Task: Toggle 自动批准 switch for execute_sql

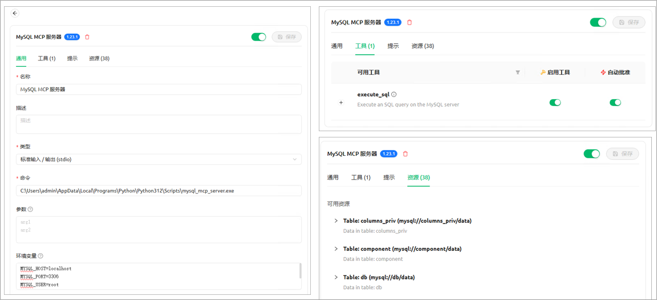Action: click(615, 102)
